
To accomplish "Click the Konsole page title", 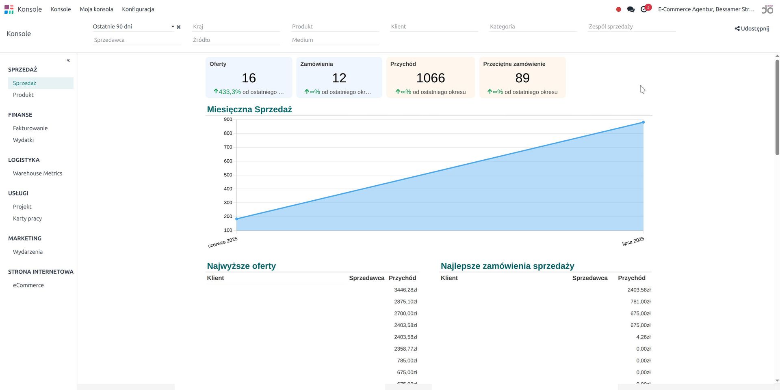I will pos(19,34).
